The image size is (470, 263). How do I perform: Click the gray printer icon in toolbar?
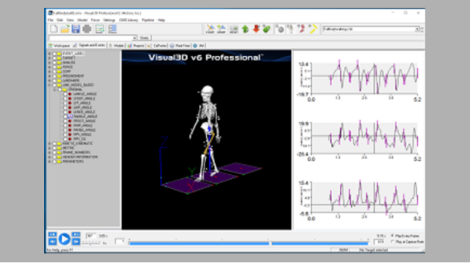pyautogui.click(x=87, y=29)
